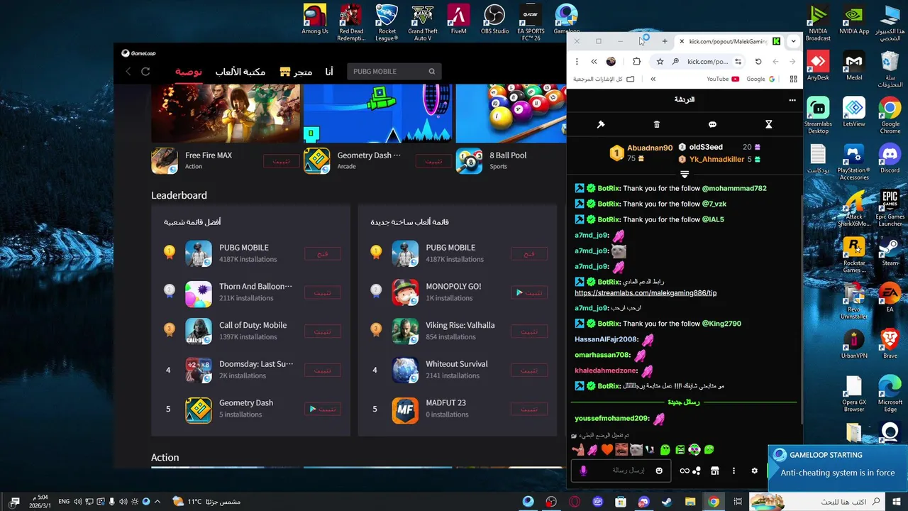Show hidden tray icons chevron

pyautogui.click(x=157, y=502)
